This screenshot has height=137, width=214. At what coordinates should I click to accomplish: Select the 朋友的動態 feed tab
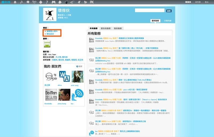coord(106,28)
